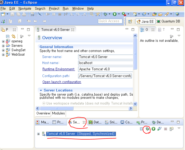The image size is (185, 150).
Task: Open the File menu
Action: click(x=3, y=9)
